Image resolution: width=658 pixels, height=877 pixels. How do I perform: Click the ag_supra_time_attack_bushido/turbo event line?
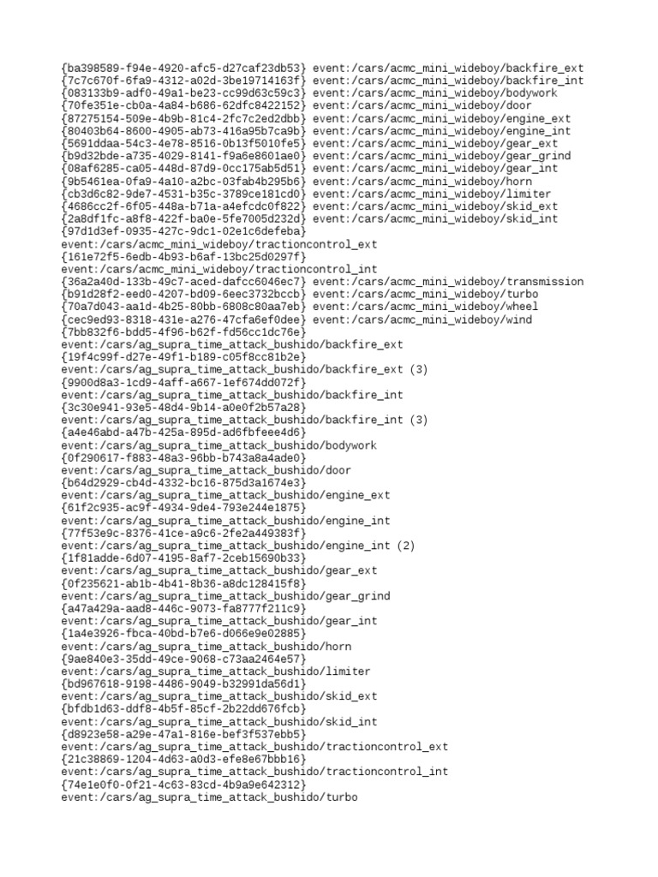209,797
